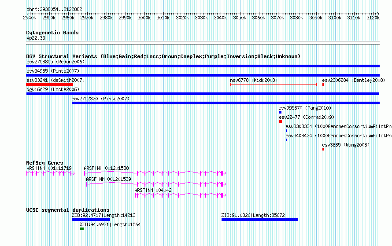The width and height of the screenshot is (392, 246).
Task: Click the esv2752320 (Pinto2007) label
Action: click(x=100, y=99)
